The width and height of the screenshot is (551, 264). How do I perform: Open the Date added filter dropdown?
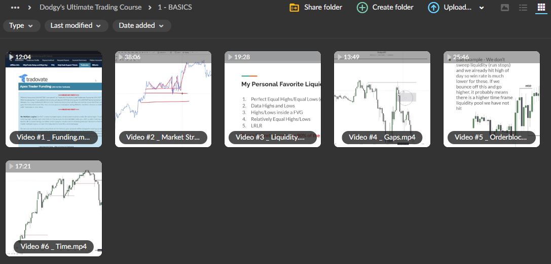[141, 26]
